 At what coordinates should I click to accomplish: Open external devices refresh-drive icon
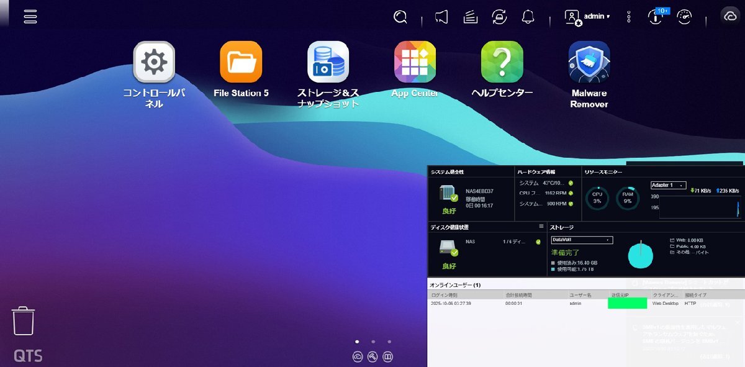coord(499,17)
